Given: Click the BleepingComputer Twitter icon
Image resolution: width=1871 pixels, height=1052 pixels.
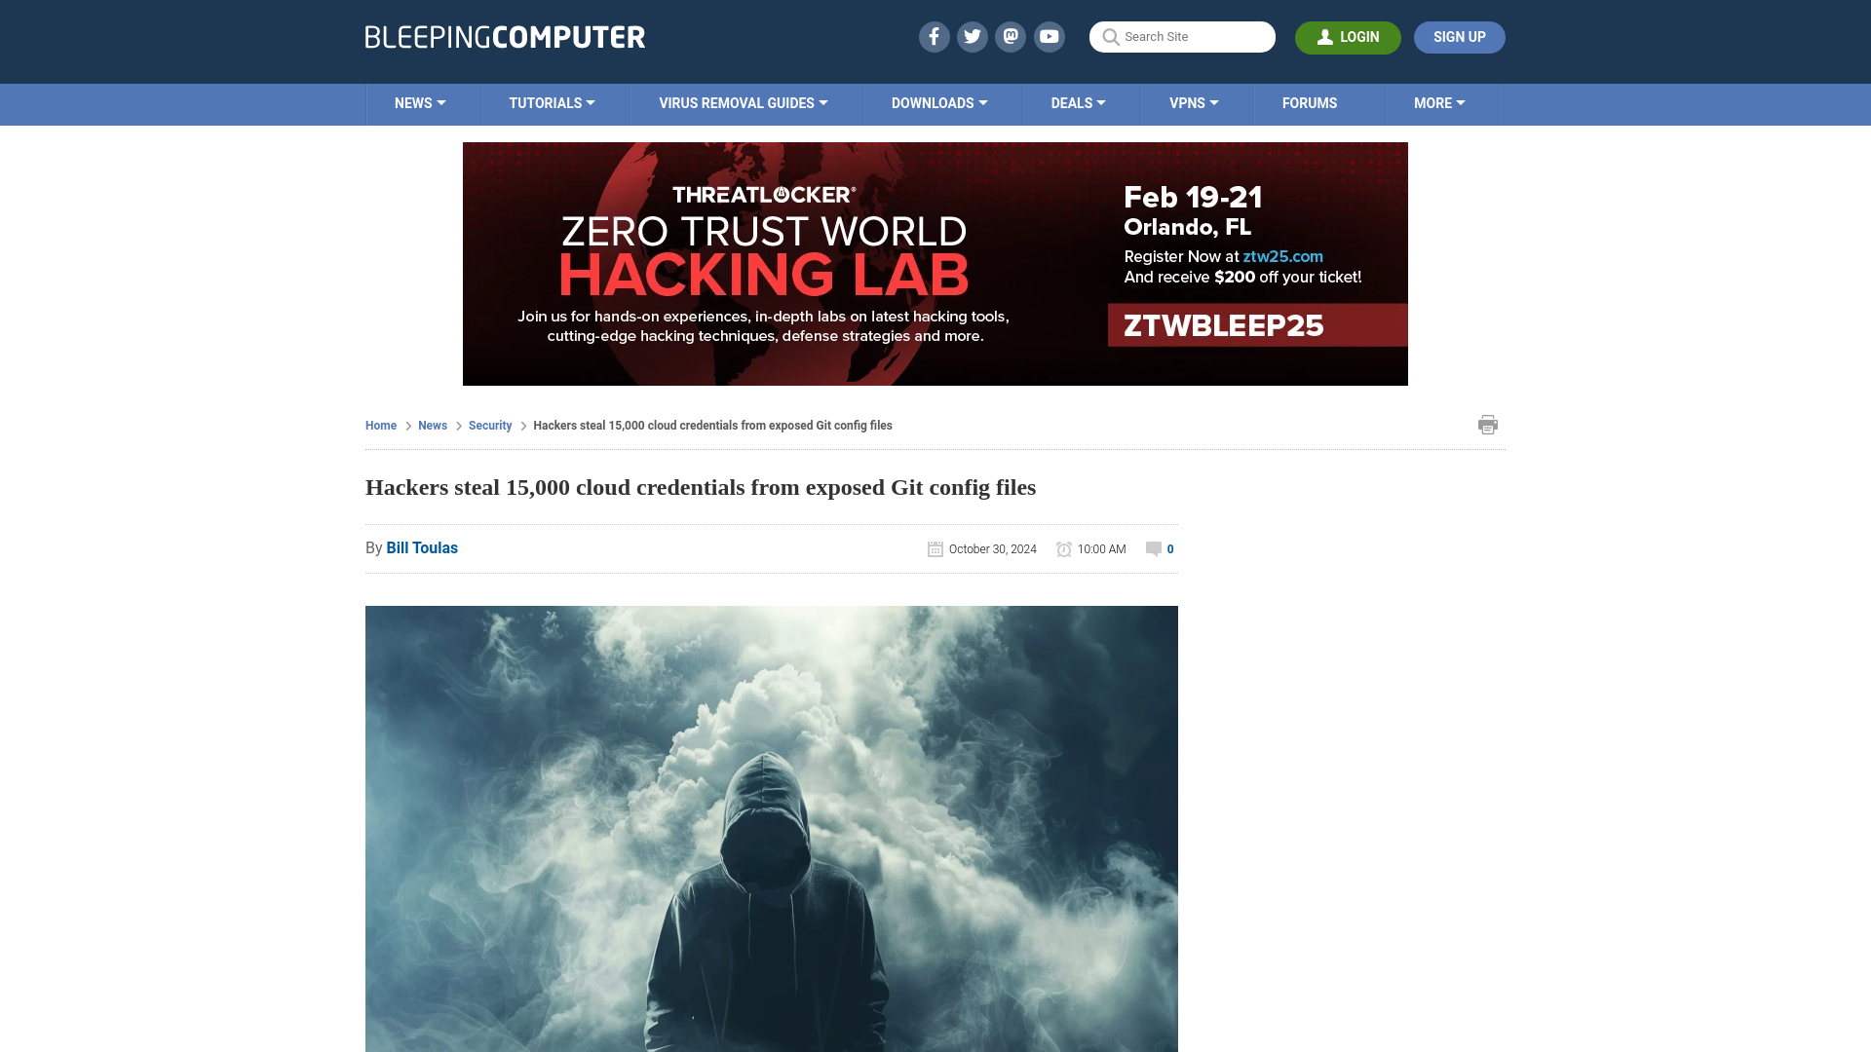Looking at the screenshot, I should point(973,36).
